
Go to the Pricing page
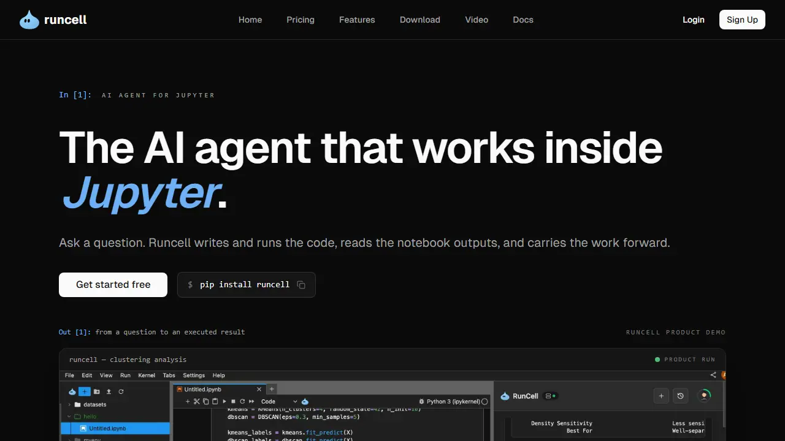[301, 20]
